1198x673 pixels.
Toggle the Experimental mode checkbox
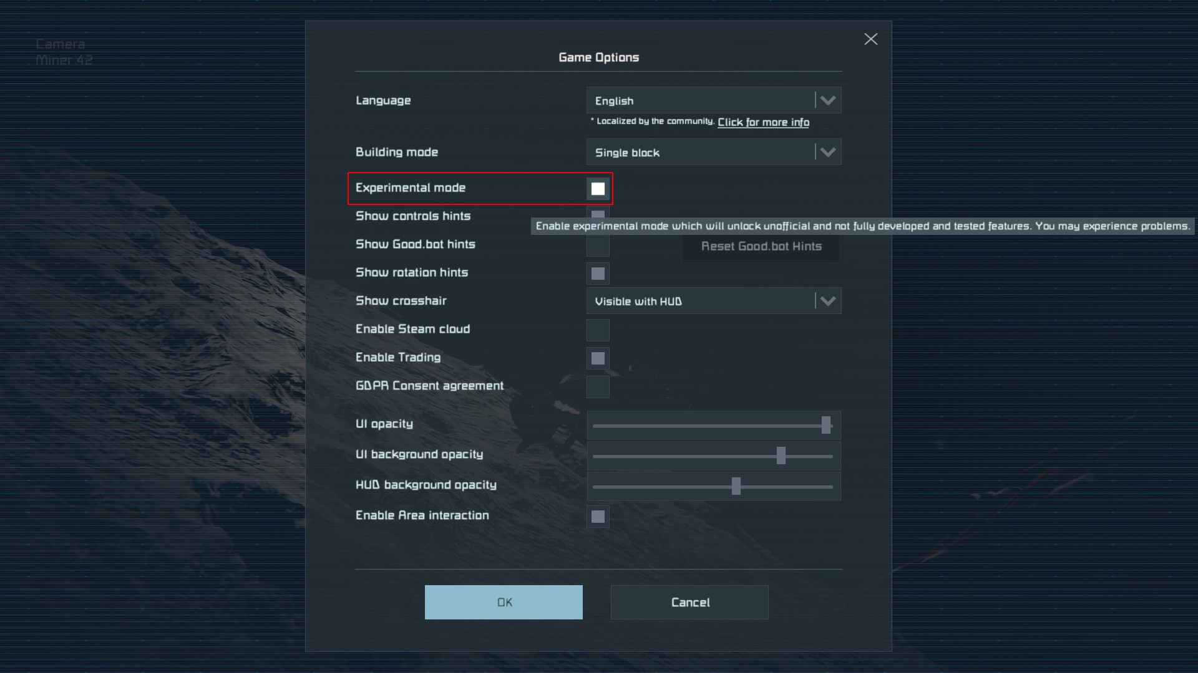point(598,189)
